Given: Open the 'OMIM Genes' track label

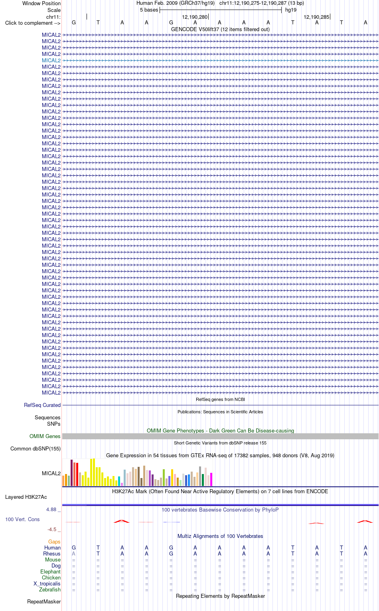Looking at the screenshot, I should coord(45,436).
